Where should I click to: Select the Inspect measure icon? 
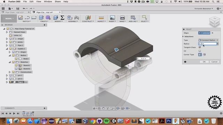point(101,18)
